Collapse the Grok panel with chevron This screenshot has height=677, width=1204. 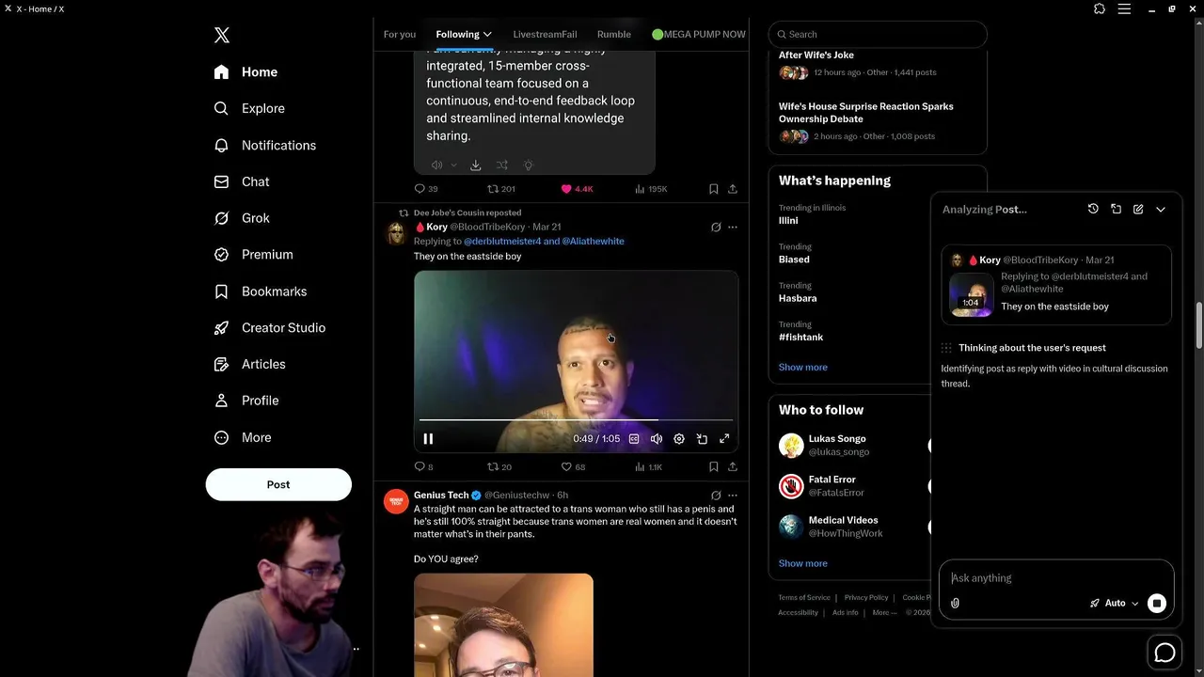click(1161, 209)
